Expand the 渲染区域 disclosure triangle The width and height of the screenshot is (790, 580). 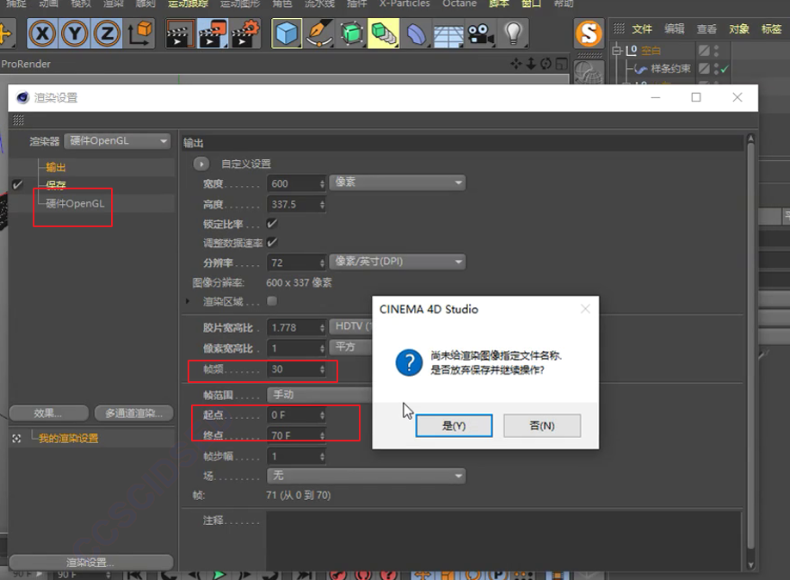188,301
